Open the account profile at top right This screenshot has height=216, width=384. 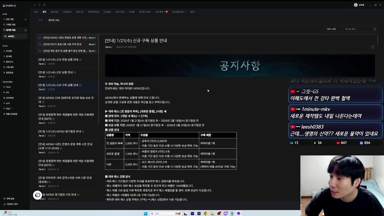tap(360, 5)
